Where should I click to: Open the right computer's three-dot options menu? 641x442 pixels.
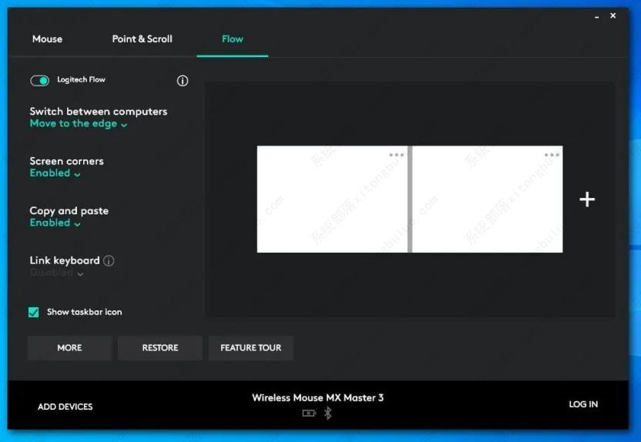click(x=552, y=155)
